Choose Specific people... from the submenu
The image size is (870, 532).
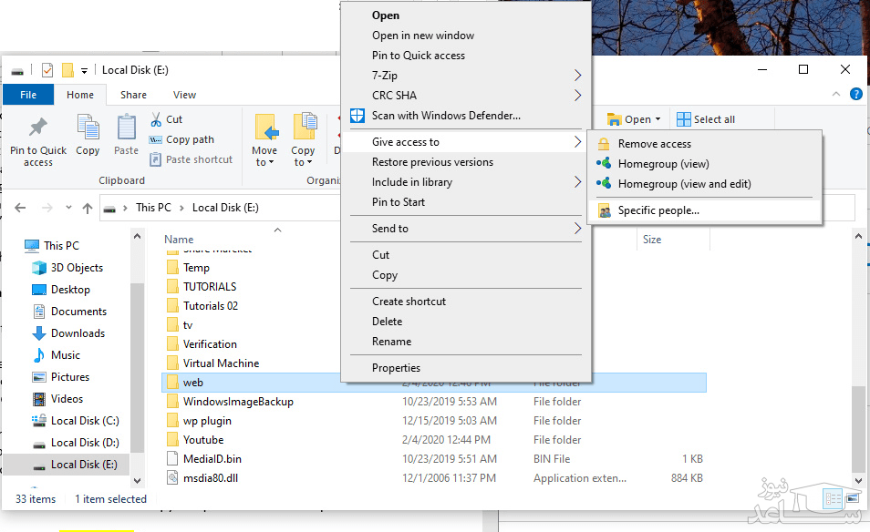(x=658, y=210)
